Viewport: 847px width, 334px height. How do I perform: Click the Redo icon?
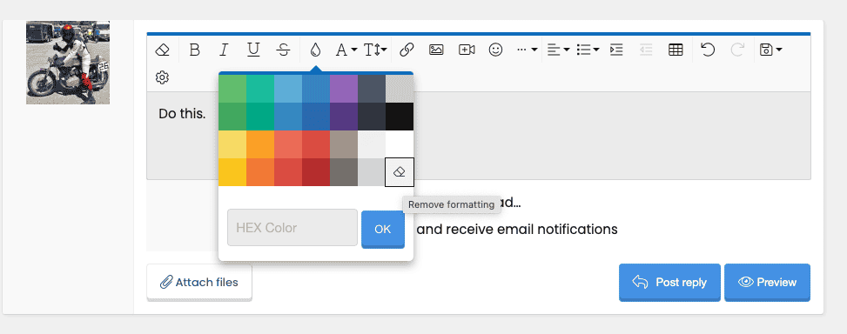point(737,50)
